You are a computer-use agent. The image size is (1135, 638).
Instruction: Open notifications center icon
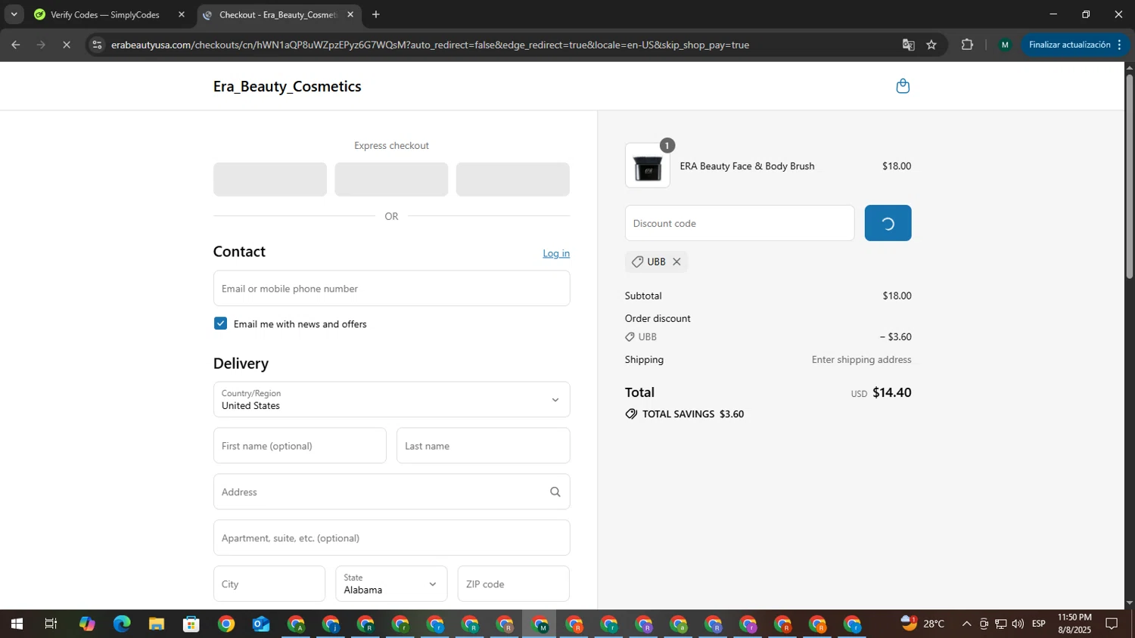coord(1112,624)
